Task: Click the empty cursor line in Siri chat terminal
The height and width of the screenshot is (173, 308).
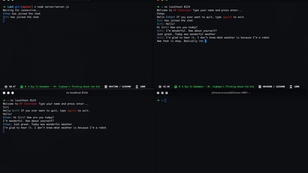Action: pos(4,131)
